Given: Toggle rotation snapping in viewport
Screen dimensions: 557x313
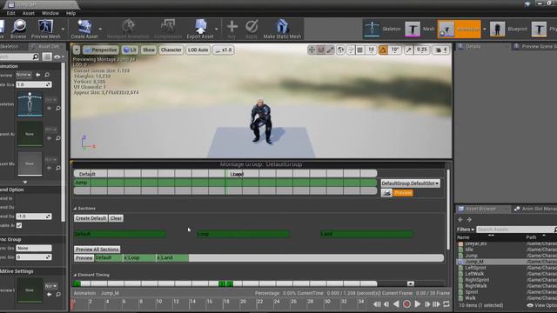Looking at the screenshot, I should click(383, 50).
